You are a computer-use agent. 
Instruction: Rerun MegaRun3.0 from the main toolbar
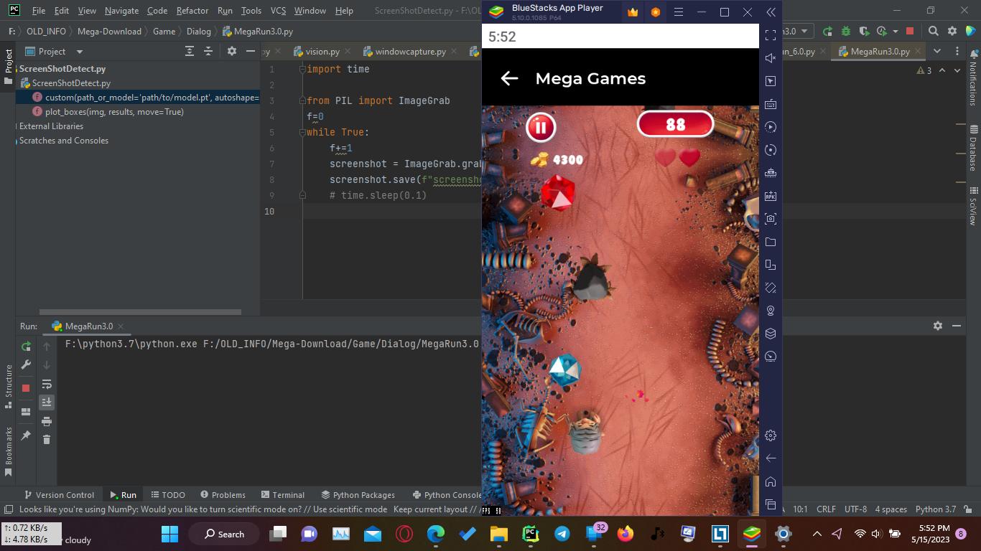tap(827, 31)
